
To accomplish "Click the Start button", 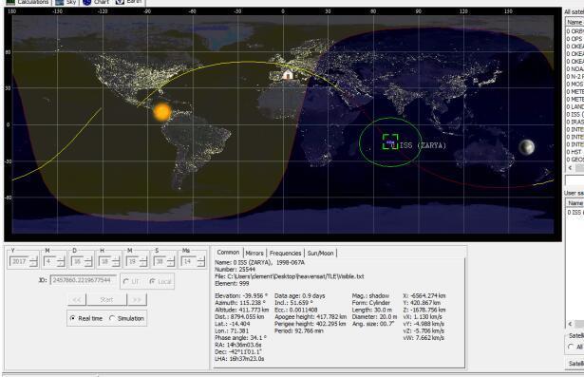I will click(x=106, y=299).
